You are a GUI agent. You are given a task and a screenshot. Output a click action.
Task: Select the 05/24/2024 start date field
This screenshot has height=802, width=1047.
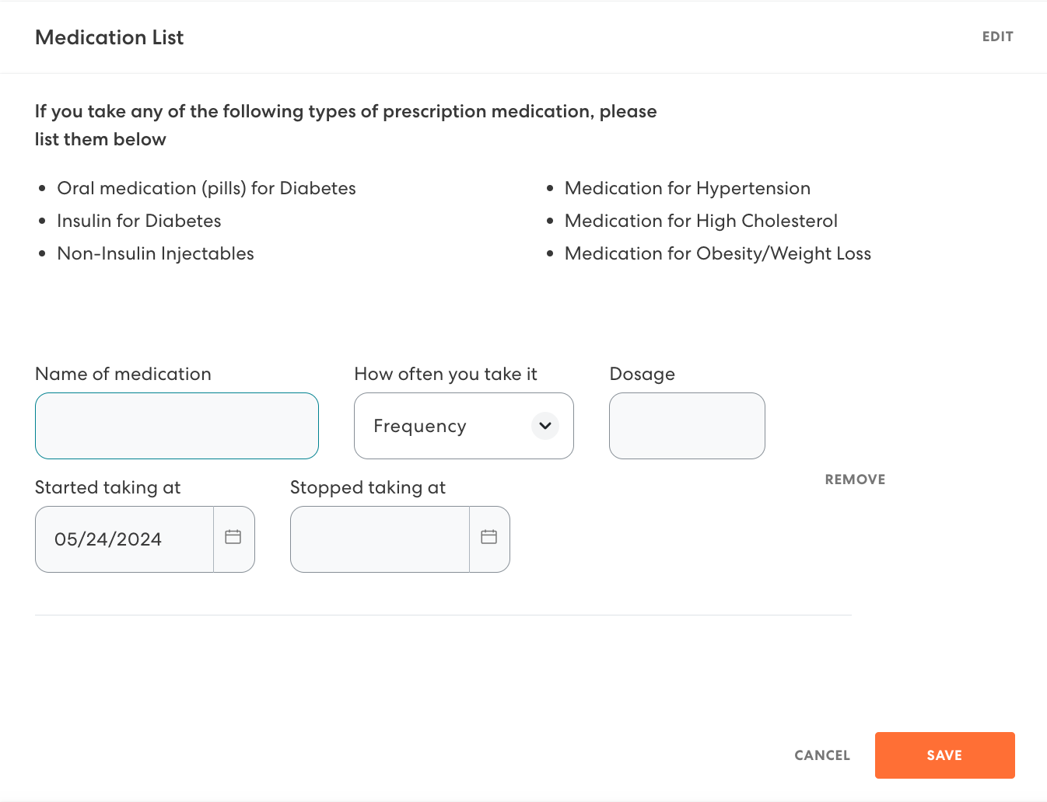tap(124, 539)
